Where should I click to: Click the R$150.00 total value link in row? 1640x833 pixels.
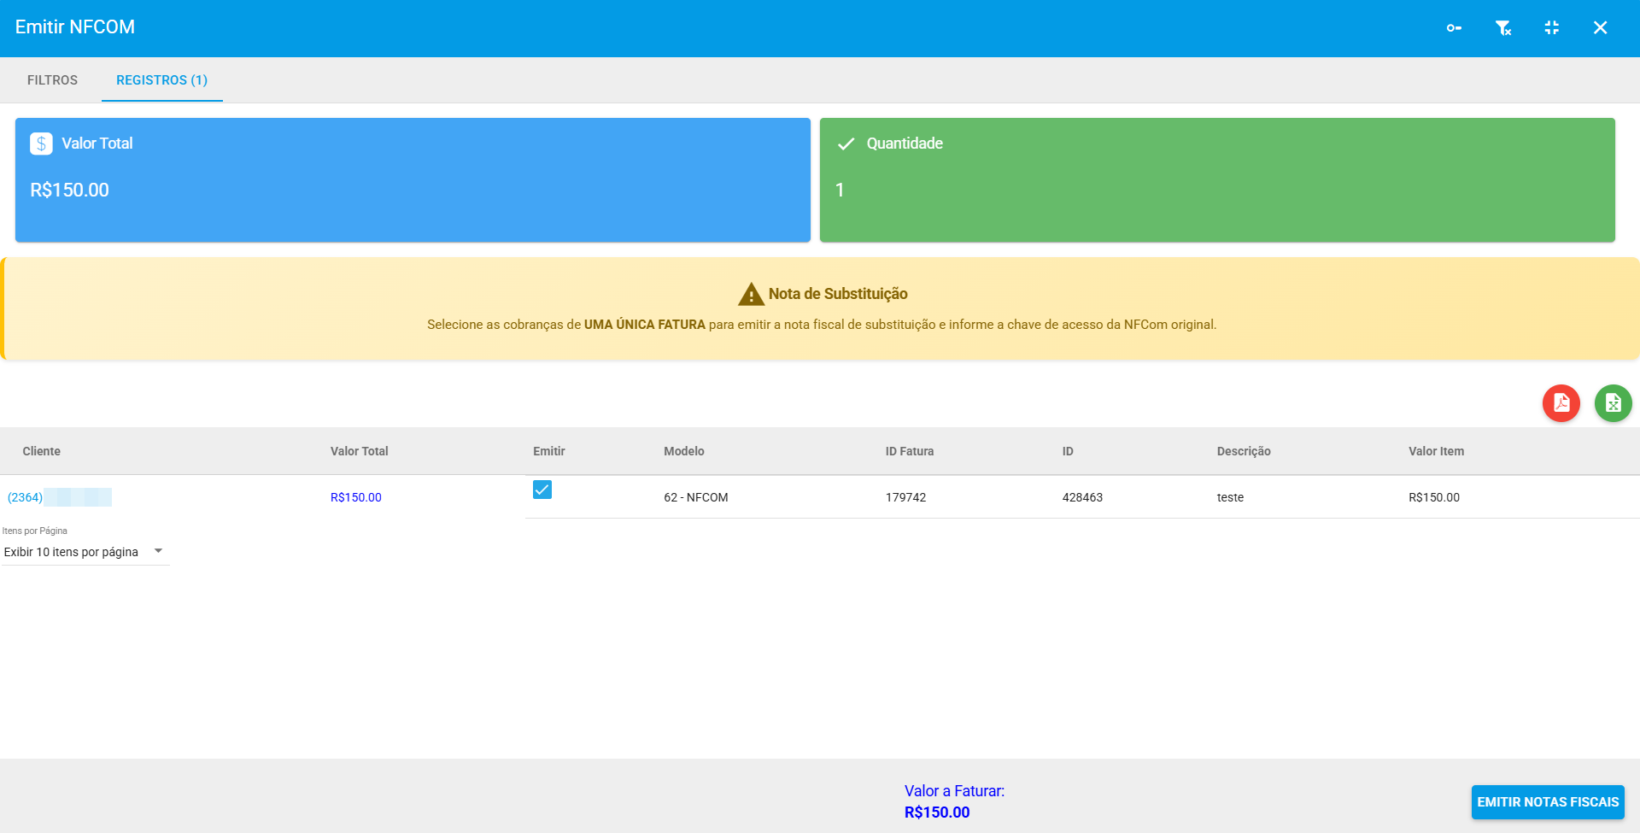[356, 497]
